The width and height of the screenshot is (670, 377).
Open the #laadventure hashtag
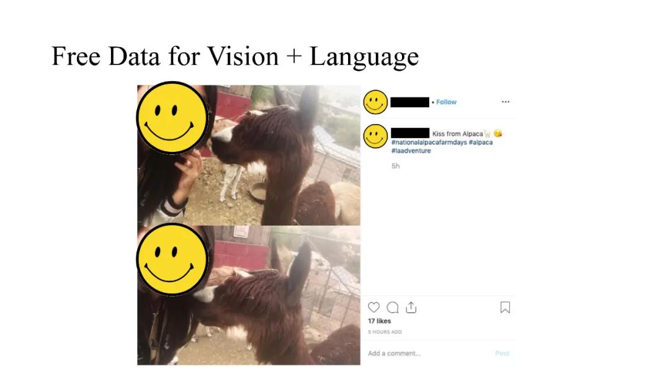pyautogui.click(x=411, y=151)
